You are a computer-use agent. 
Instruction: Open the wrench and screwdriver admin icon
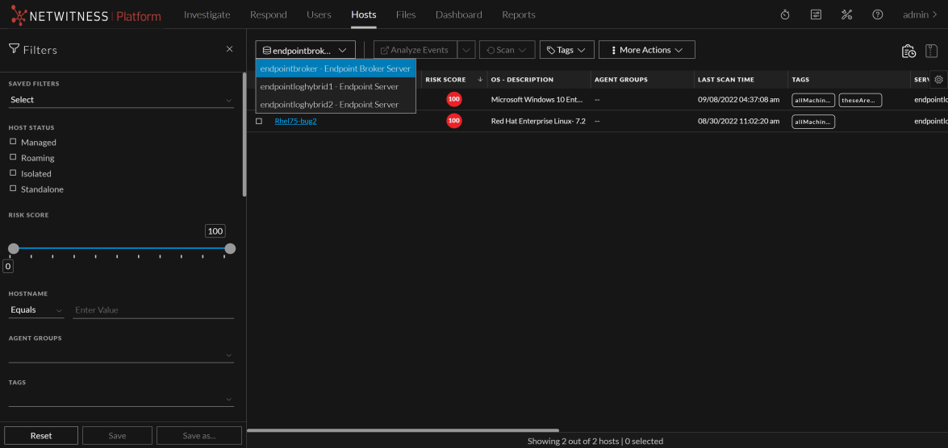pyautogui.click(x=846, y=15)
